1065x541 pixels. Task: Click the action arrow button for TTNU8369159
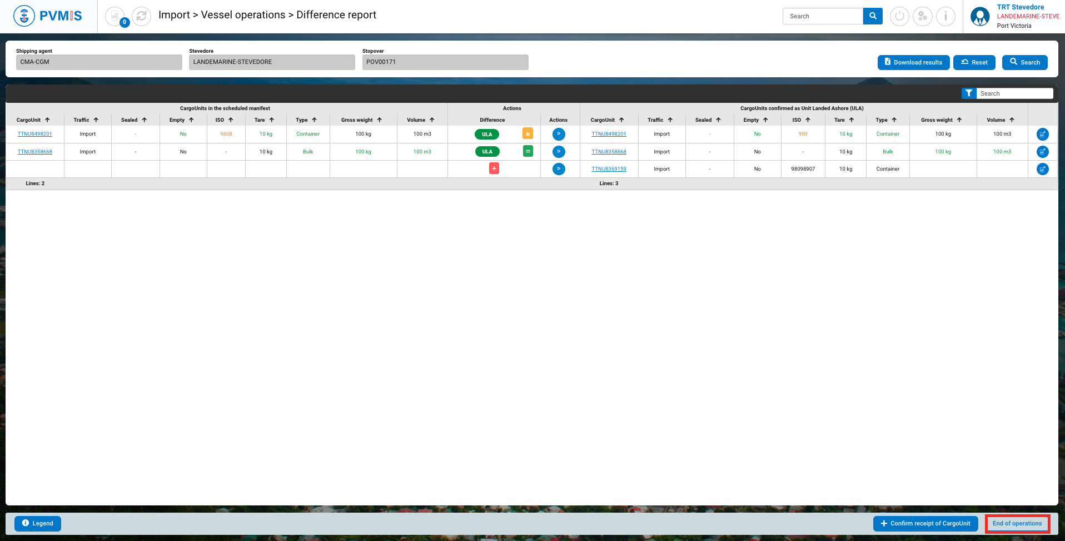pos(559,169)
